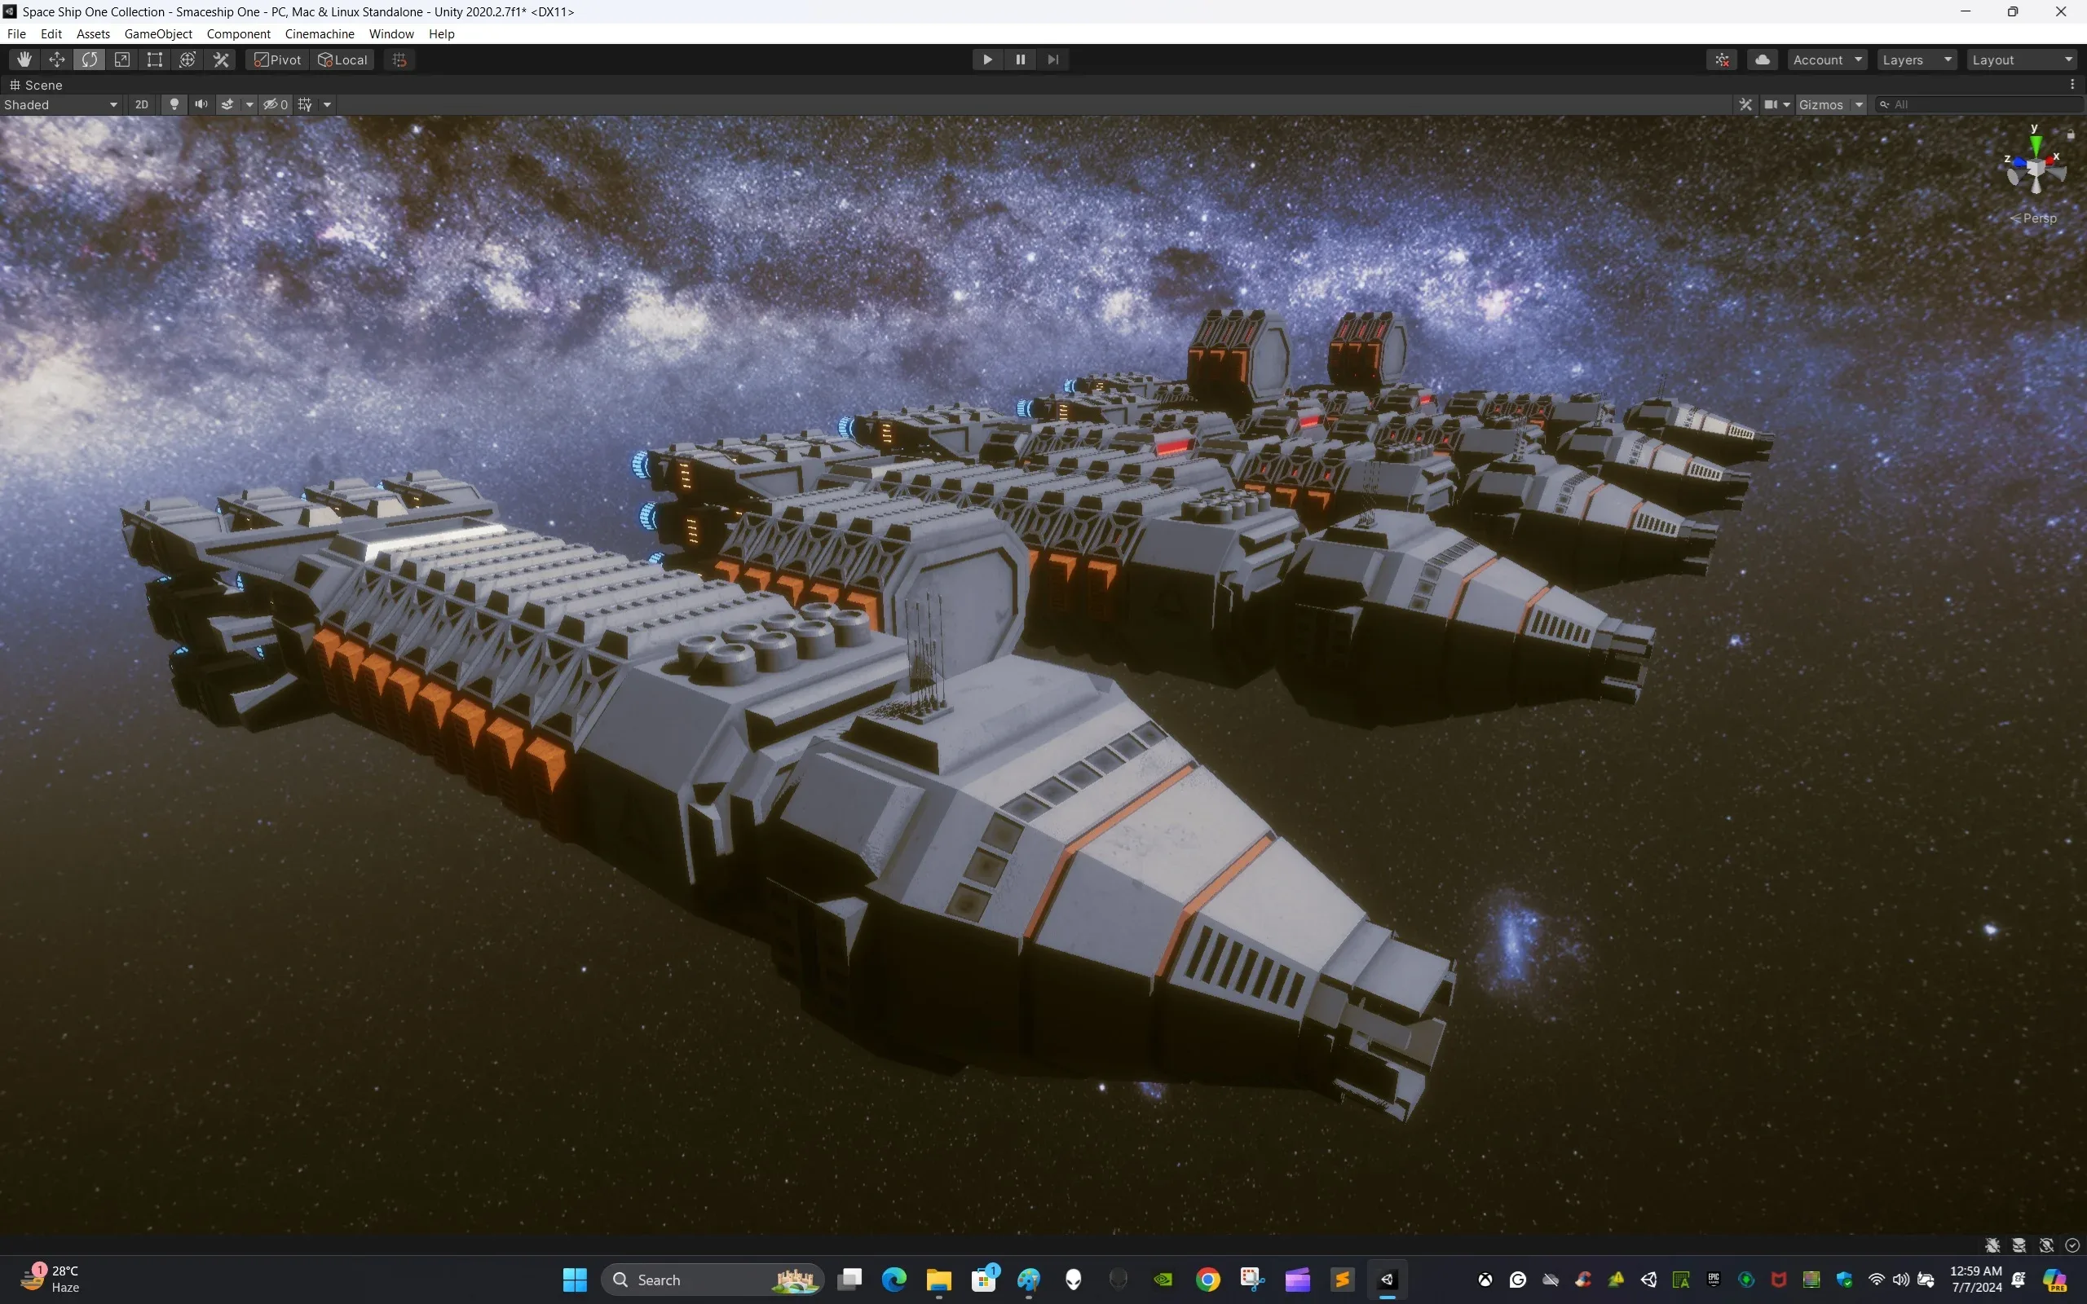
Task: Open the GameObject menu
Action: 158,33
